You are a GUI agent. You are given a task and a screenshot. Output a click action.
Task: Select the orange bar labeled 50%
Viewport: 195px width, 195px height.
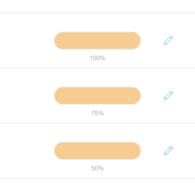tap(97, 151)
